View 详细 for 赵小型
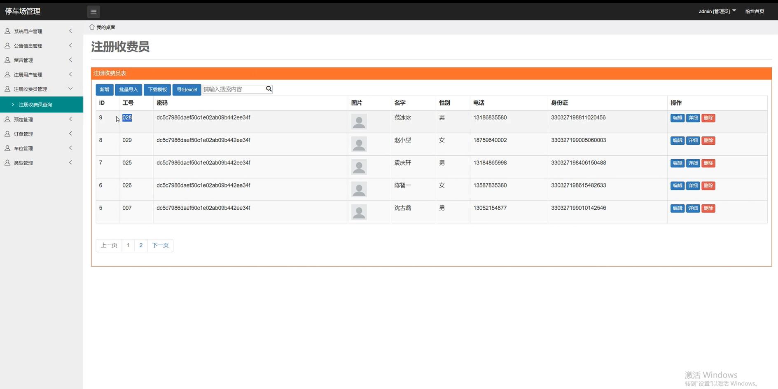 pos(693,141)
